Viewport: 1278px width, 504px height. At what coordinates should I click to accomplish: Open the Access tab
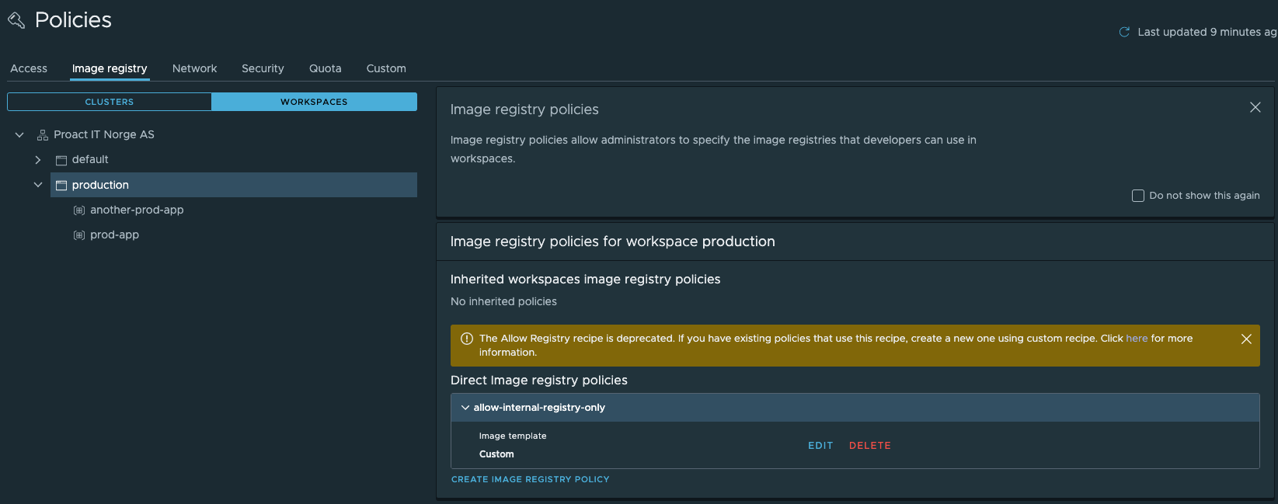point(29,68)
